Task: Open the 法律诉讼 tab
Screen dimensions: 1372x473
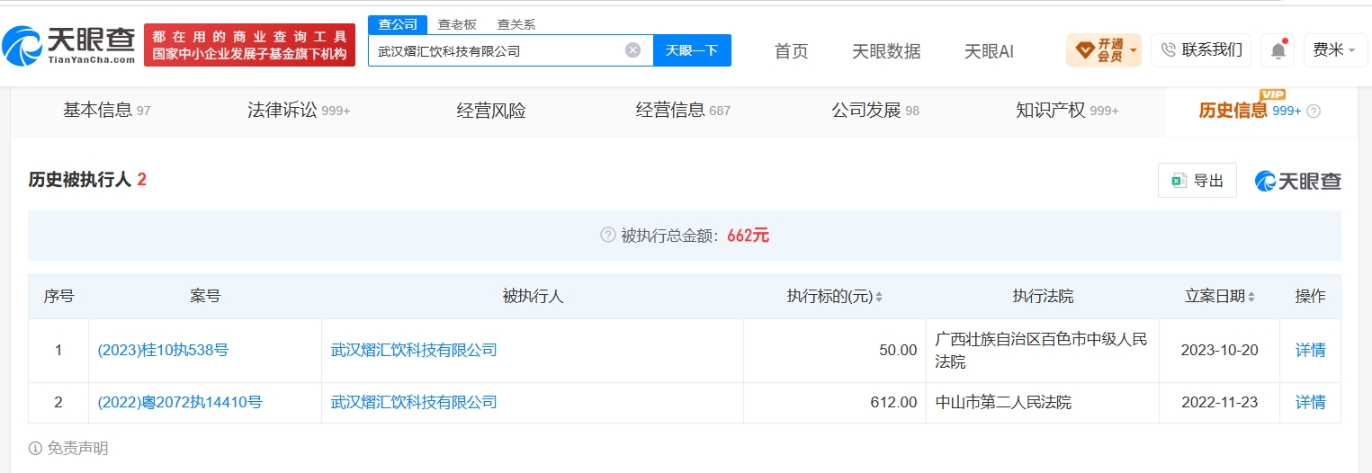Action: pos(299,111)
